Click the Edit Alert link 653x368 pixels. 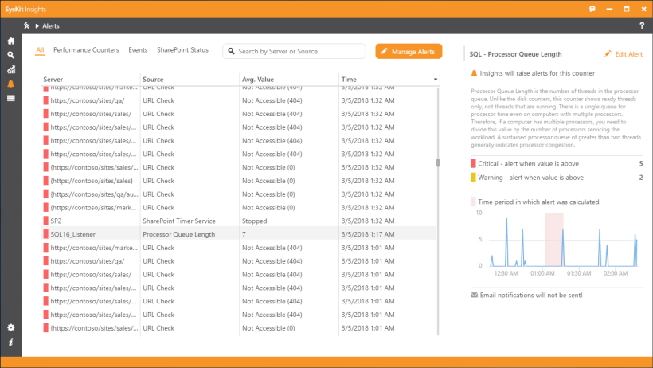pyautogui.click(x=628, y=54)
